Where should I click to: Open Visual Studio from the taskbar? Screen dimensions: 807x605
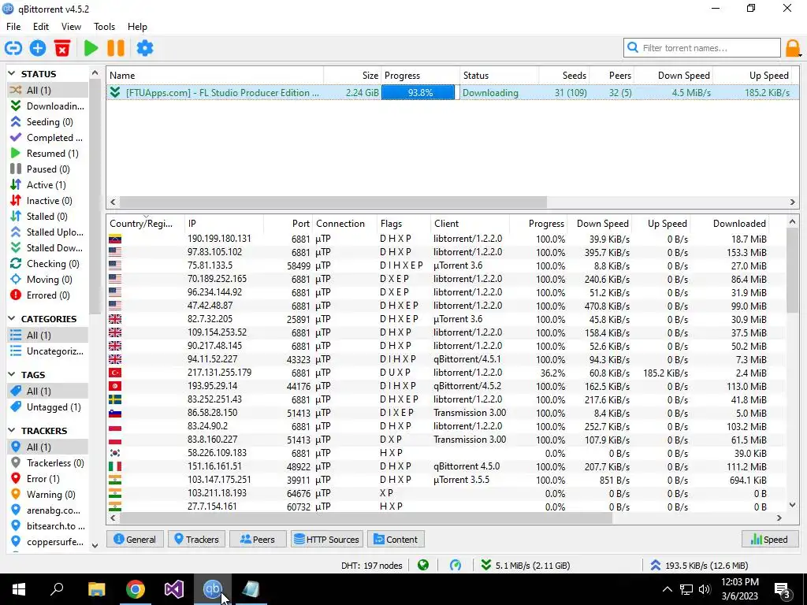[x=174, y=589]
